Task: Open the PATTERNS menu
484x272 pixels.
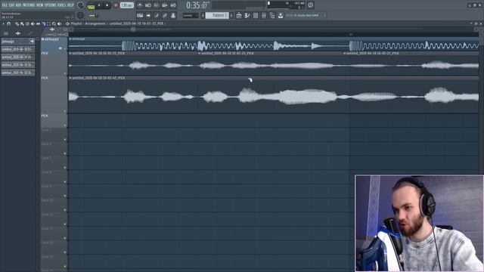Action: coord(29,5)
